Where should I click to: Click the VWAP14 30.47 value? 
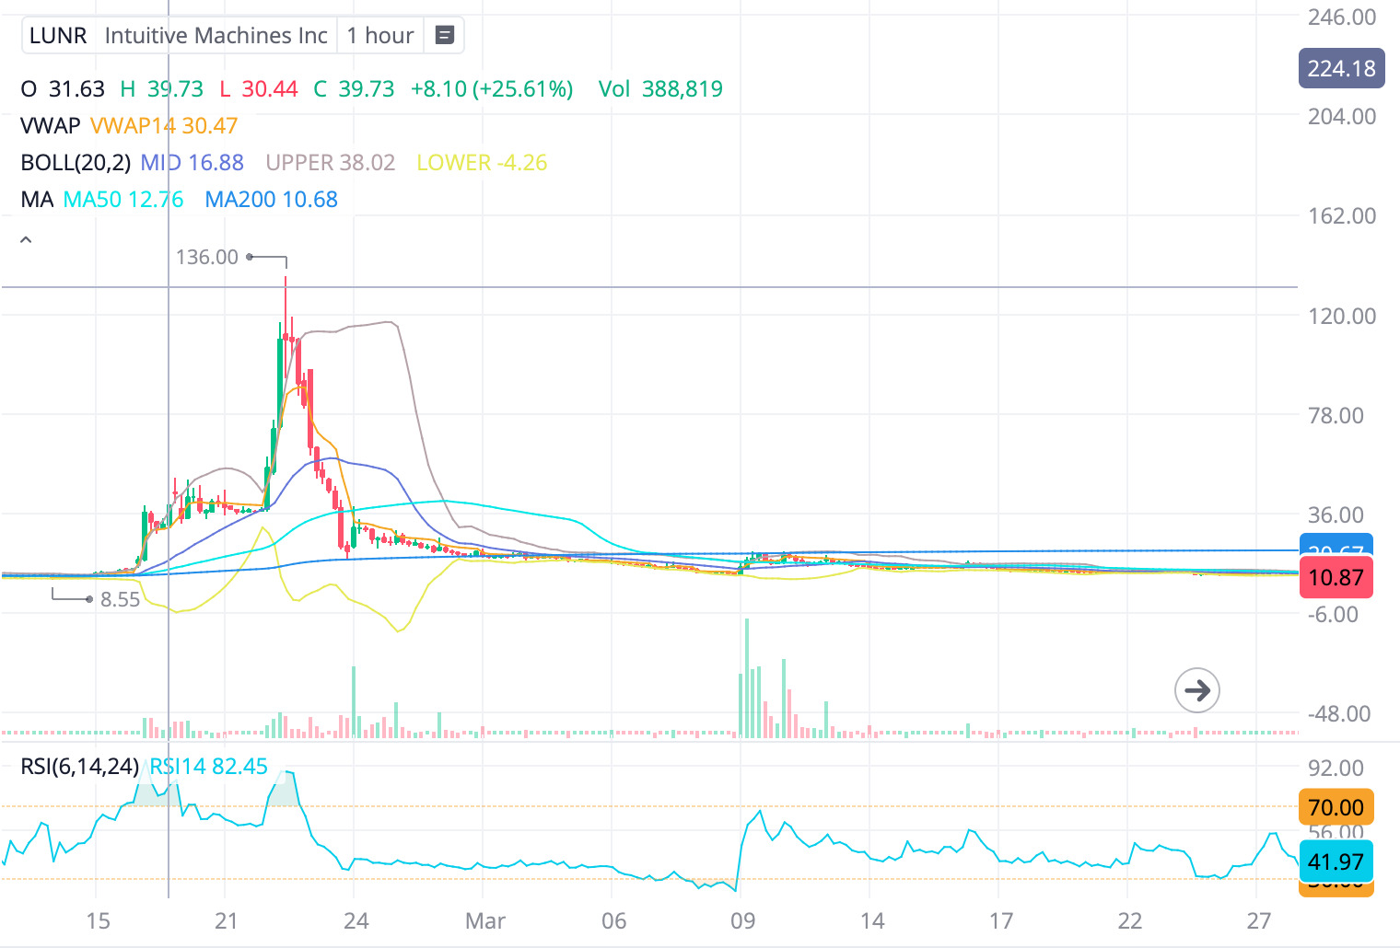coord(164,125)
